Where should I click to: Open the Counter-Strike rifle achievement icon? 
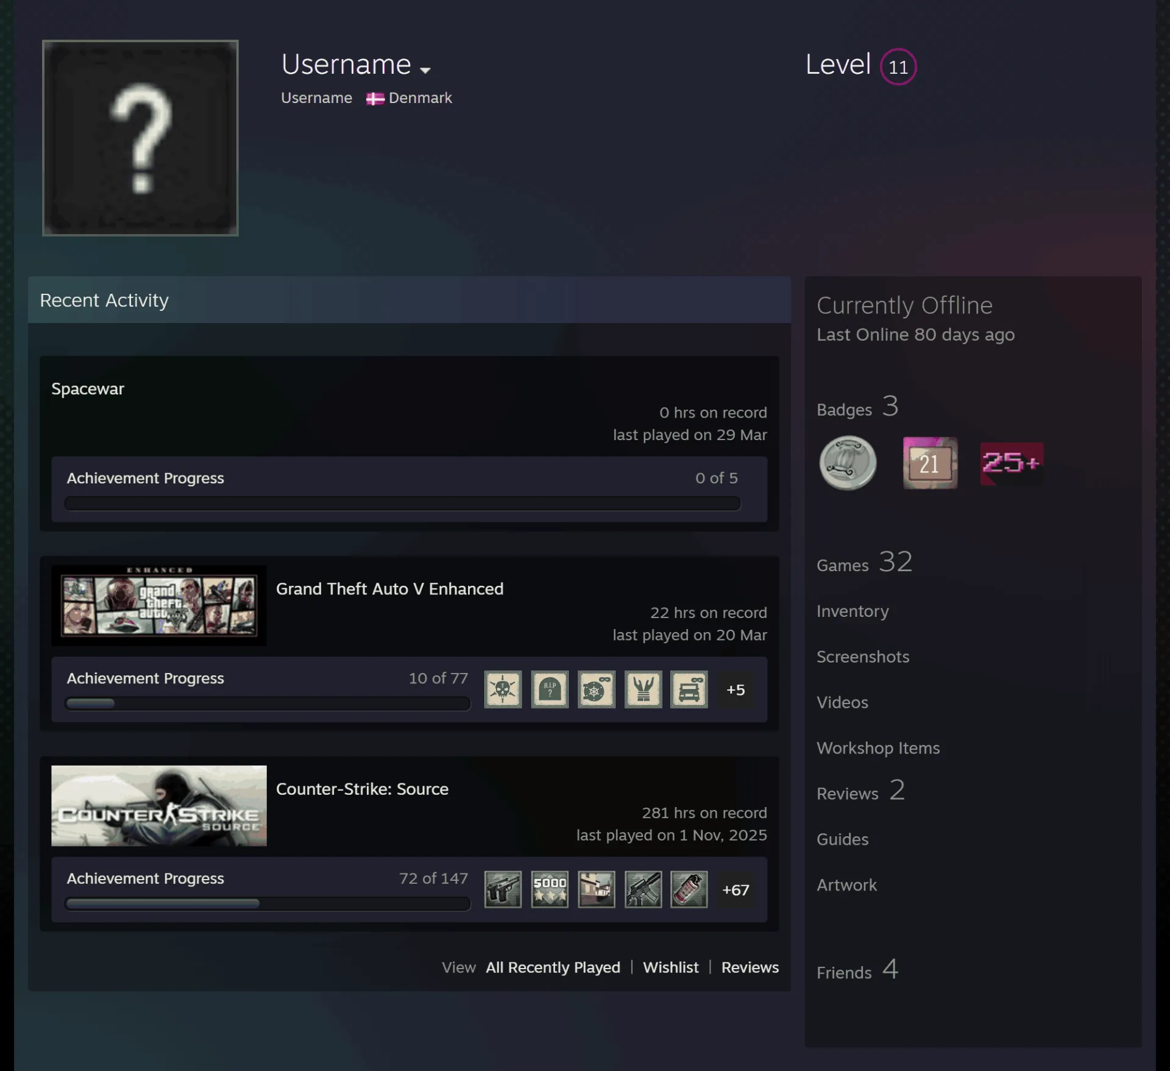pos(643,889)
